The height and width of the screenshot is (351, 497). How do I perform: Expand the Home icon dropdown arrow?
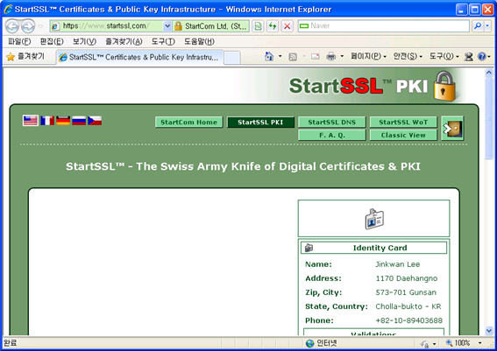coord(280,57)
